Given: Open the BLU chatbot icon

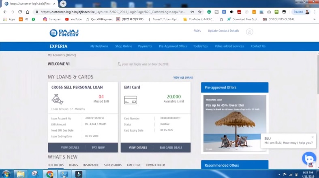Looking at the screenshot, I should click(x=309, y=158).
